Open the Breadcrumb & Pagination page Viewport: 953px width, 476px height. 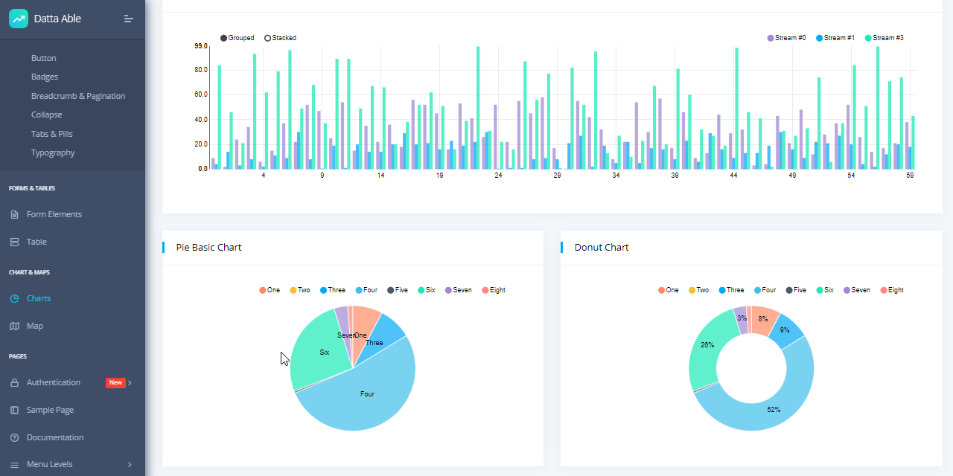tap(78, 96)
